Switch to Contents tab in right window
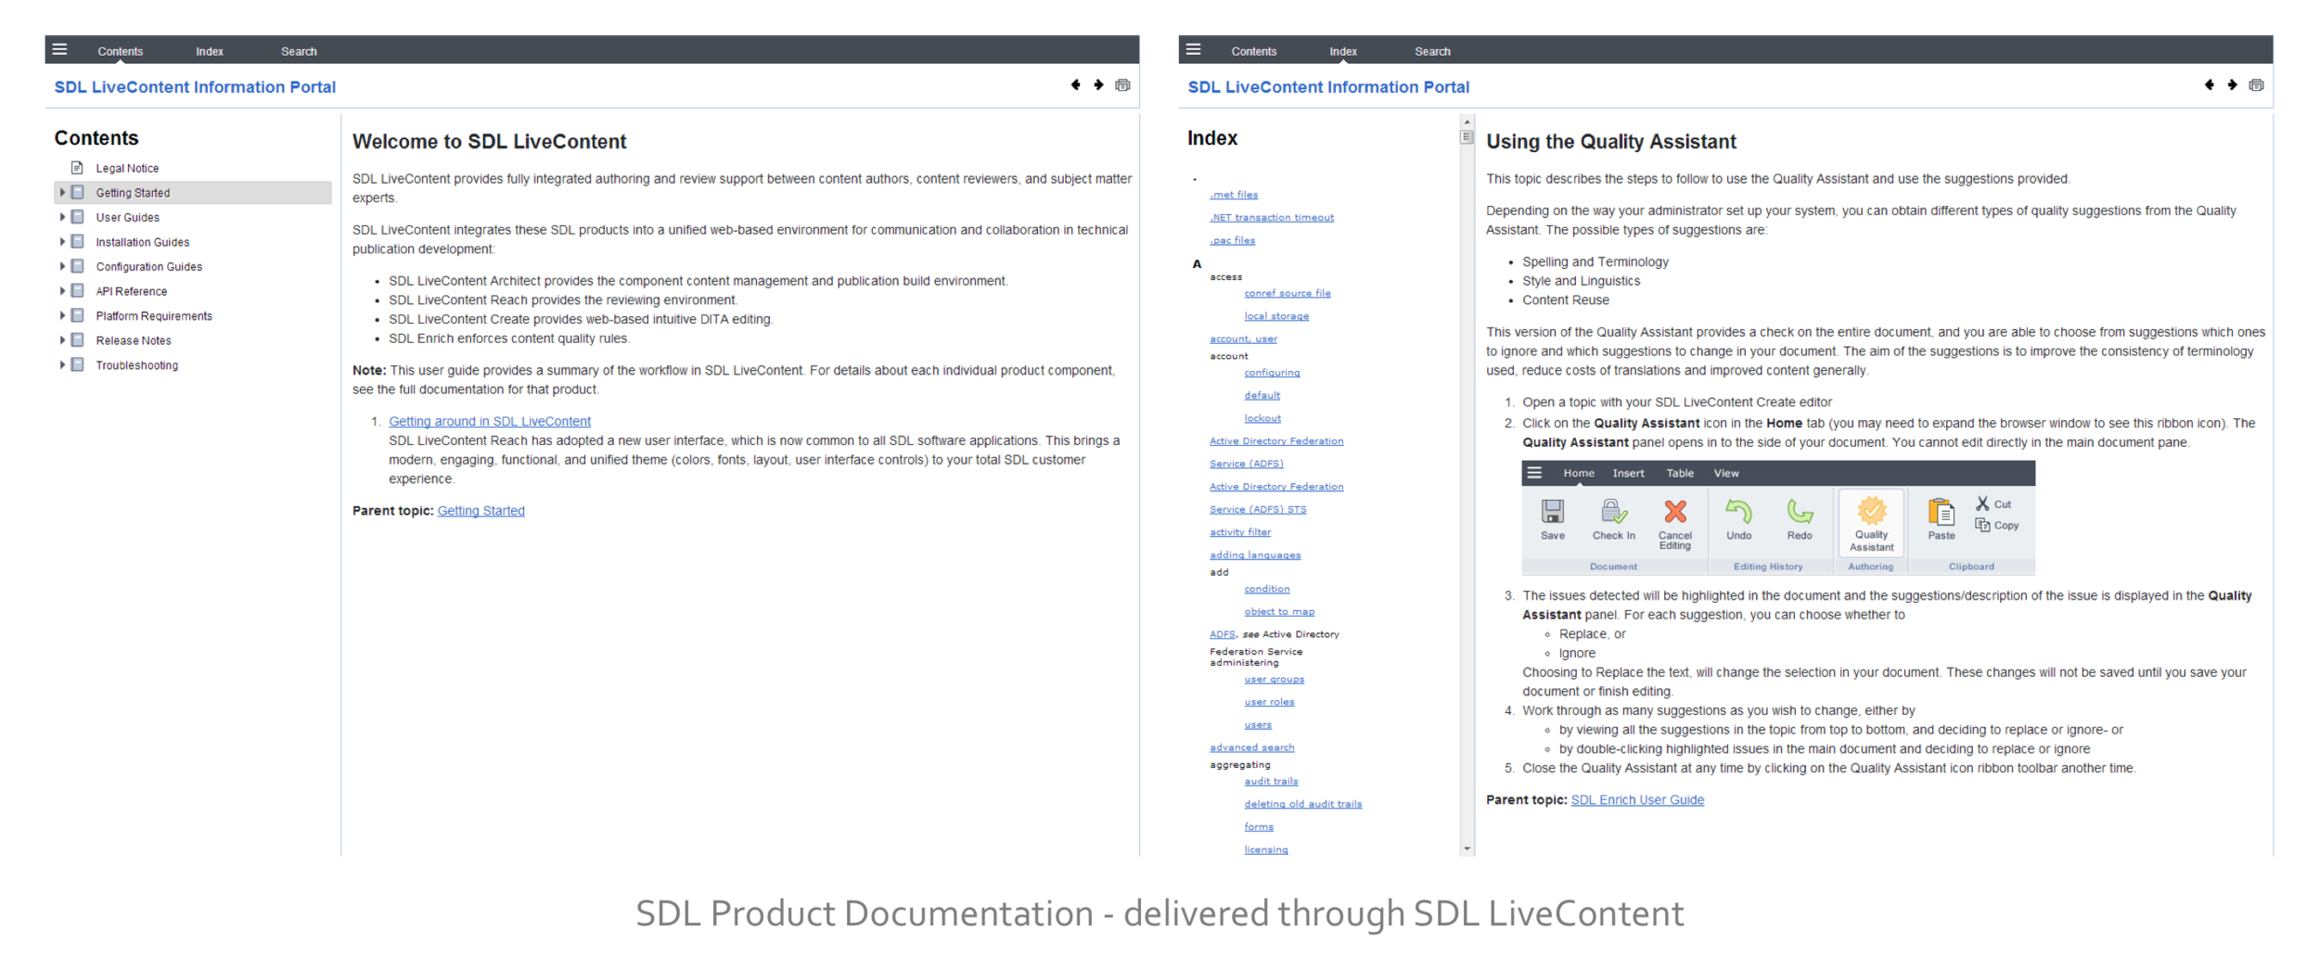This screenshot has width=2319, height=969. pyautogui.click(x=1254, y=51)
